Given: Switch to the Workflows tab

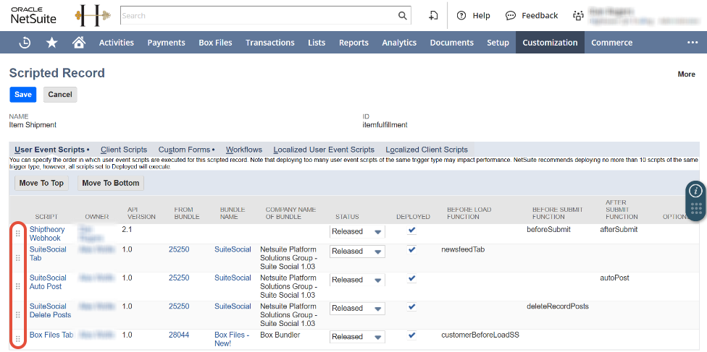Looking at the screenshot, I should [x=244, y=150].
